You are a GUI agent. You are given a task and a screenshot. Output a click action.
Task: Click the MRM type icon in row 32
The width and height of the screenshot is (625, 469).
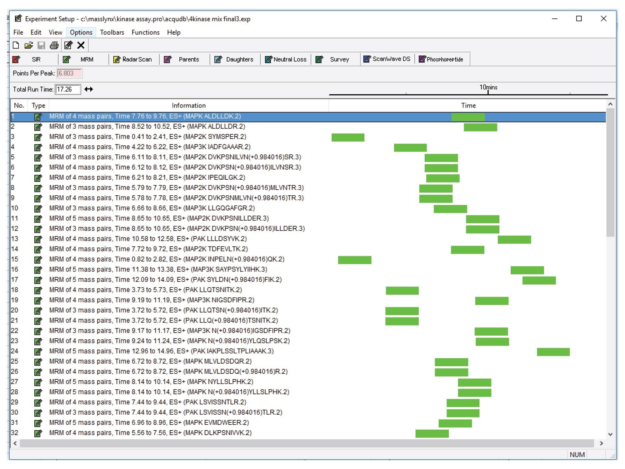[38, 434]
